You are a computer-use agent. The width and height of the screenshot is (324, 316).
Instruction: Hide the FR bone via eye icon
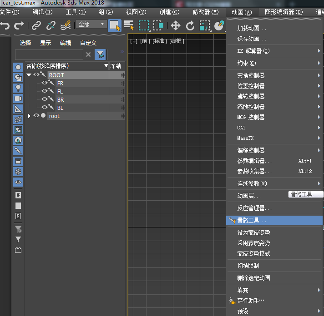(x=45, y=83)
